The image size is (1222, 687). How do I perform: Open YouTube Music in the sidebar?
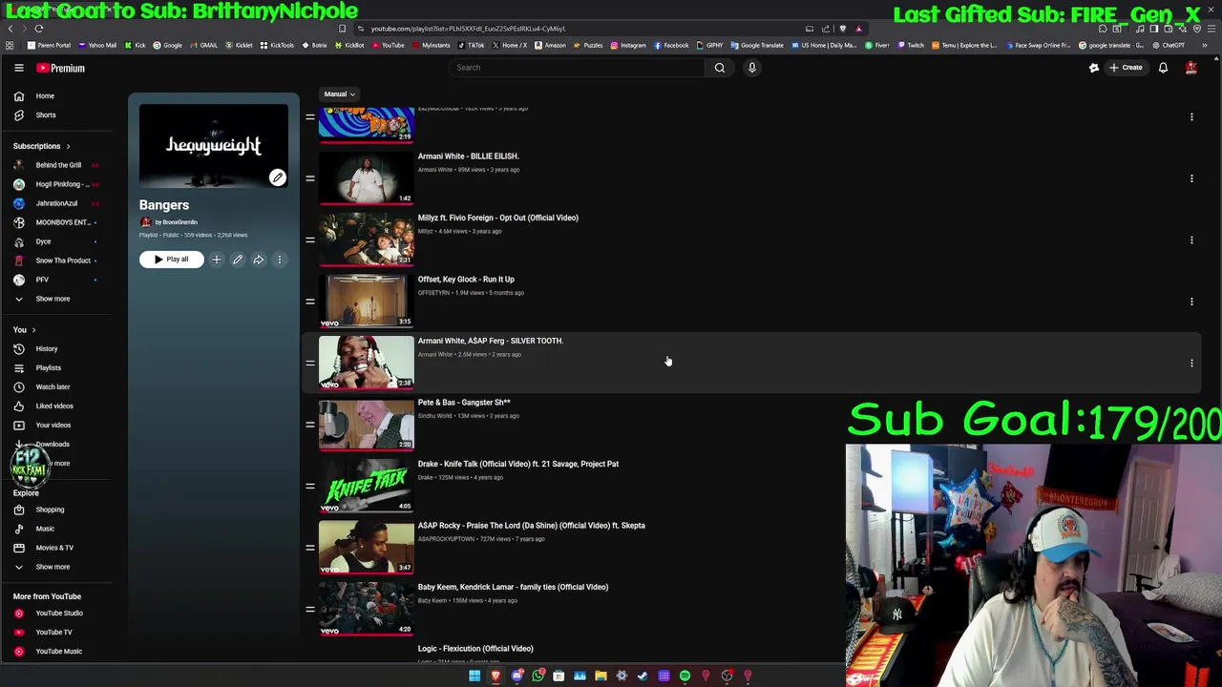coord(58,652)
